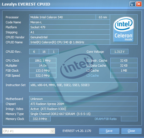Click the Intel Celeron inside logo

tap(124, 29)
